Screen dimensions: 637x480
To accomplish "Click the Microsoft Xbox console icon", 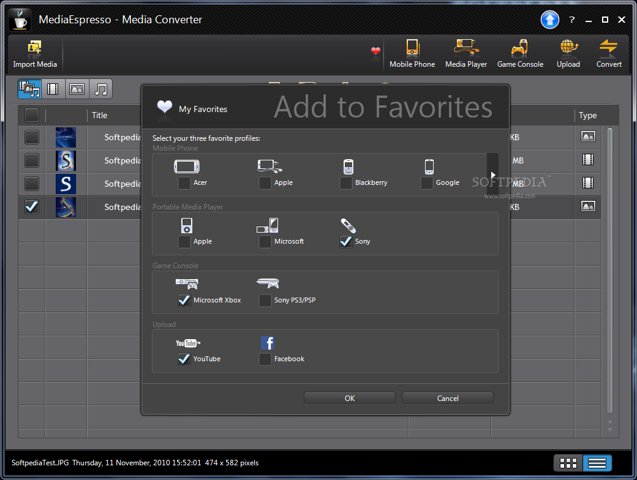I will pyautogui.click(x=187, y=284).
